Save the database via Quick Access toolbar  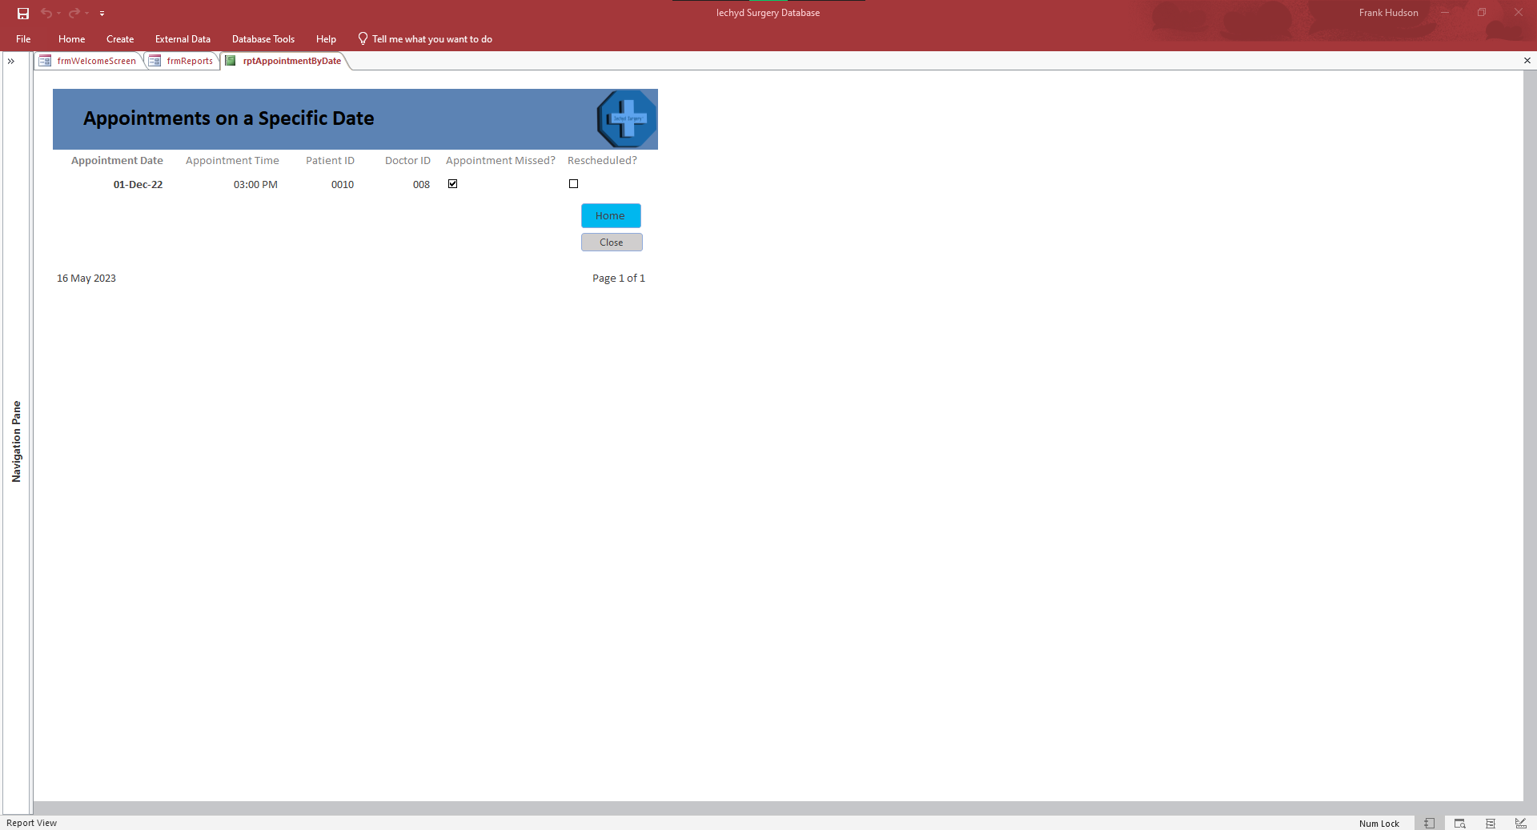tap(22, 13)
